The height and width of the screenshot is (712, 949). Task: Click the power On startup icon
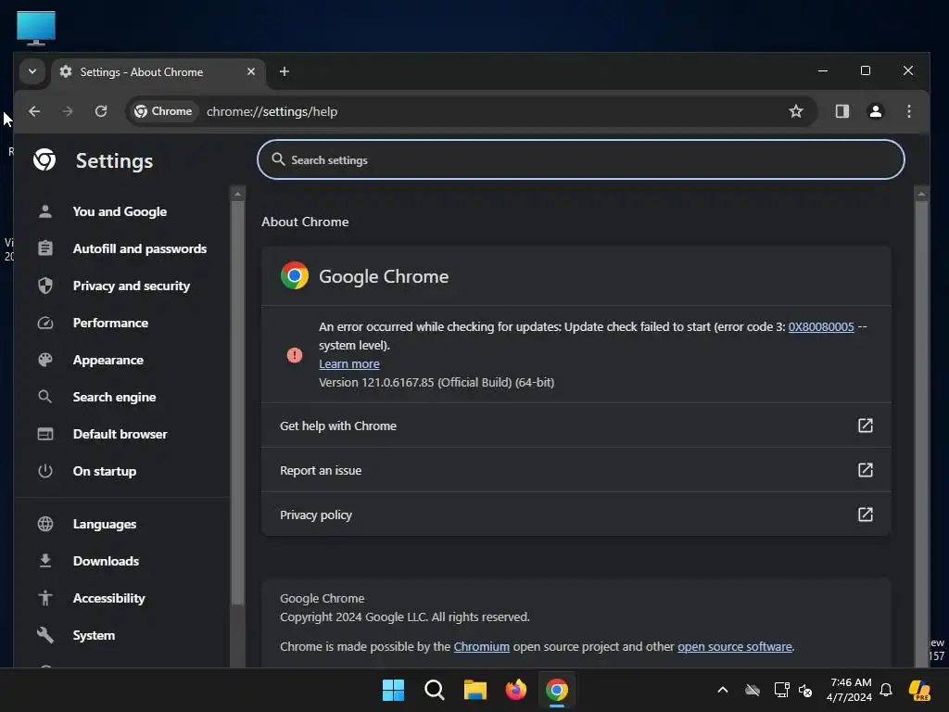[x=45, y=471]
